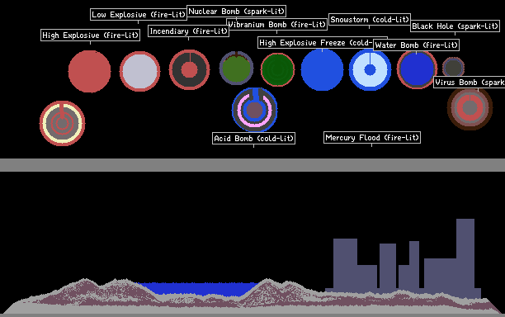
Task: Select the brown-ringed Virus Bomb circle
Action: point(470,108)
